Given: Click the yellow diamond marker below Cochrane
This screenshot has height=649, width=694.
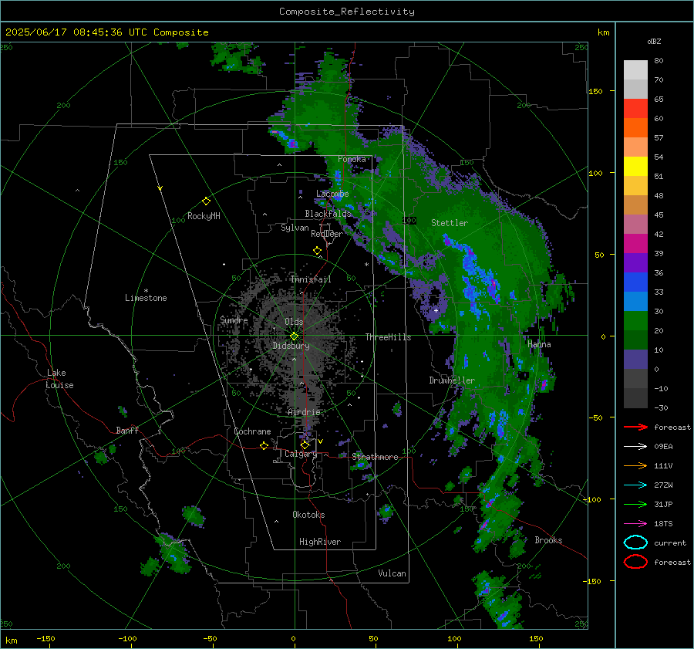Looking at the screenshot, I should (264, 445).
